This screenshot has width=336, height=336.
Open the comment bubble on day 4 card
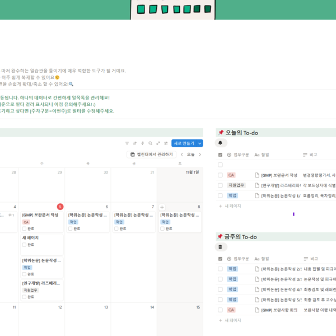coord(11,215)
